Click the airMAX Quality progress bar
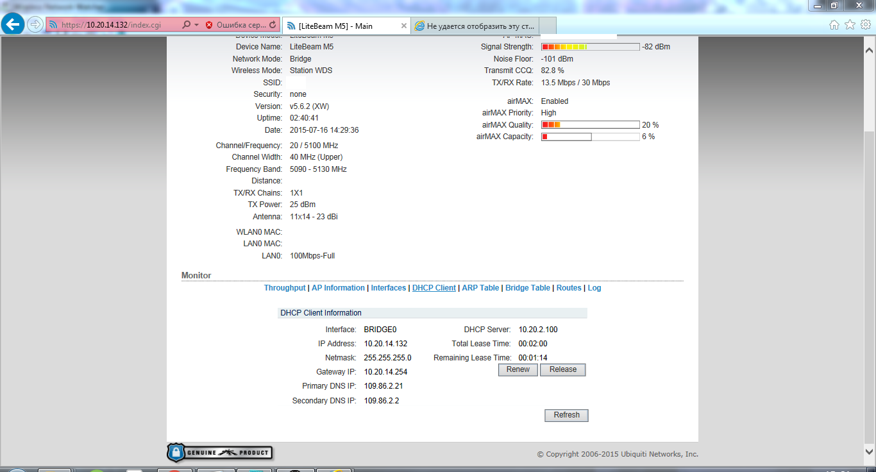The height and width of the screenshot is (472, 876). click(x=590, y=124)
